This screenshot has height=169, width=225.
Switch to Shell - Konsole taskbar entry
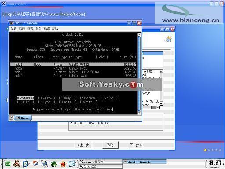[144, 162]
